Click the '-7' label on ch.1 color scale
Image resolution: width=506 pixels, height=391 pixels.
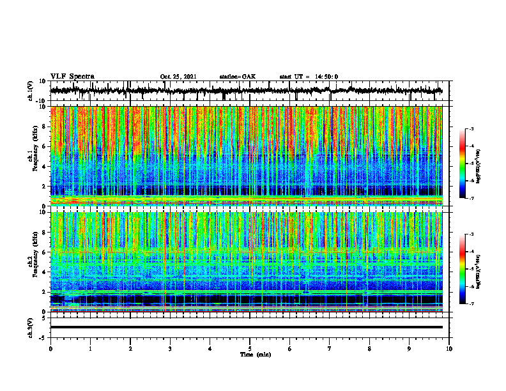[x=471, y=198]
